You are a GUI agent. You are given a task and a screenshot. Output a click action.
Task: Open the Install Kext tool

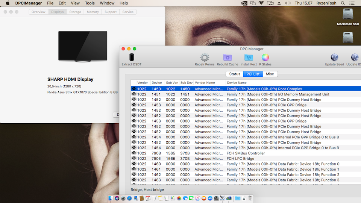[249, 58]
